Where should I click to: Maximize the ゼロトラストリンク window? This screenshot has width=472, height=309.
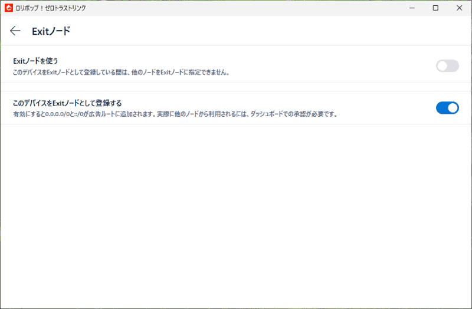435,8
